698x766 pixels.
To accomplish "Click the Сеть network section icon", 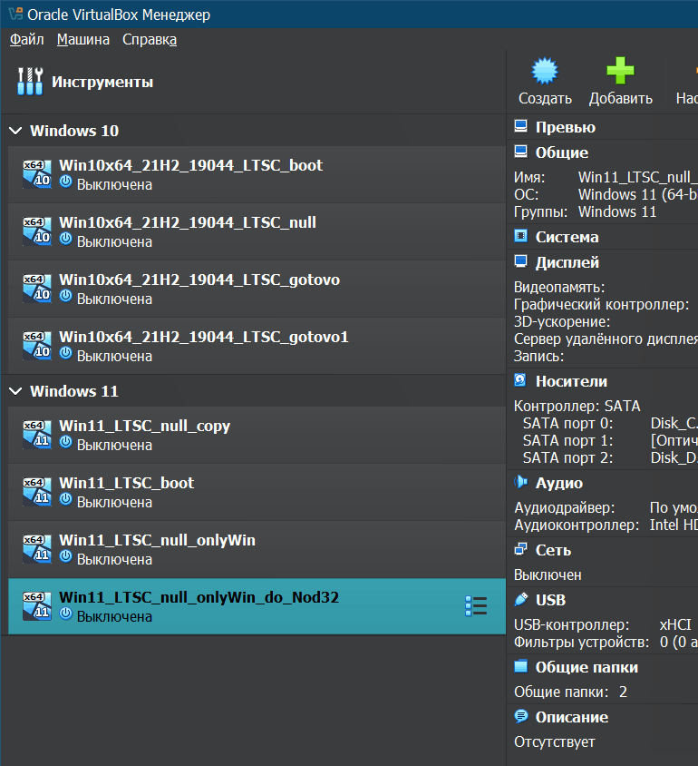I will [521, 550].
